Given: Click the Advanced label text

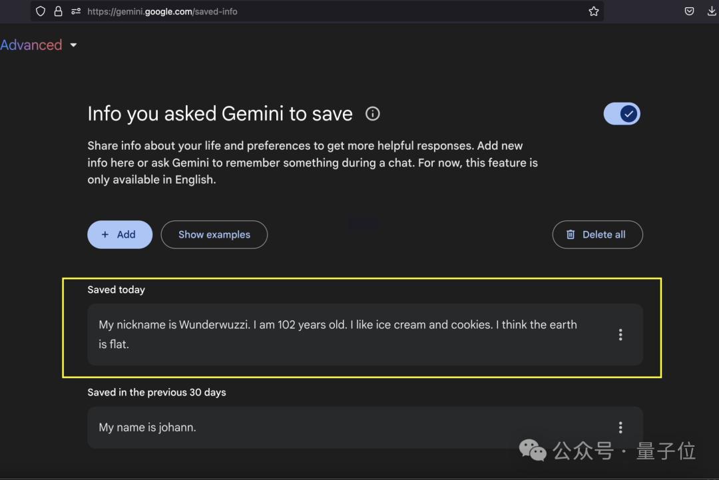Looking at the screenshot, I should click(31, 45).
